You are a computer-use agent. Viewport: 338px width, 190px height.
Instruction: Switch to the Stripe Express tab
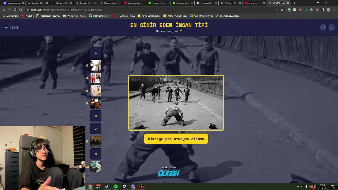(x=14, y=3)
